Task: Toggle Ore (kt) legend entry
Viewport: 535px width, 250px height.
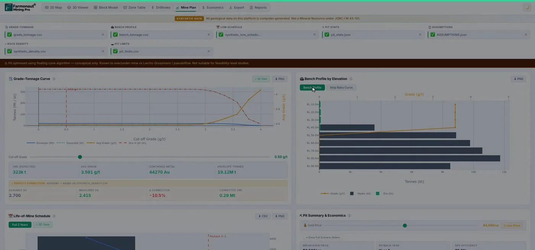Action: [385, 194]
